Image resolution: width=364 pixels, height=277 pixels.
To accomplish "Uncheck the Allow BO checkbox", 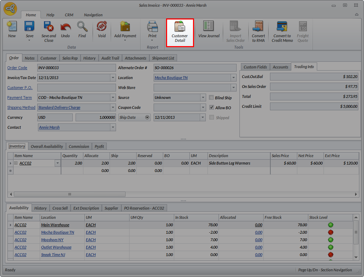I will pos(212,107).
